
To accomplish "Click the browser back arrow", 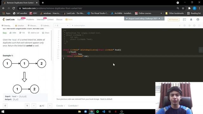I will [3, 8].
